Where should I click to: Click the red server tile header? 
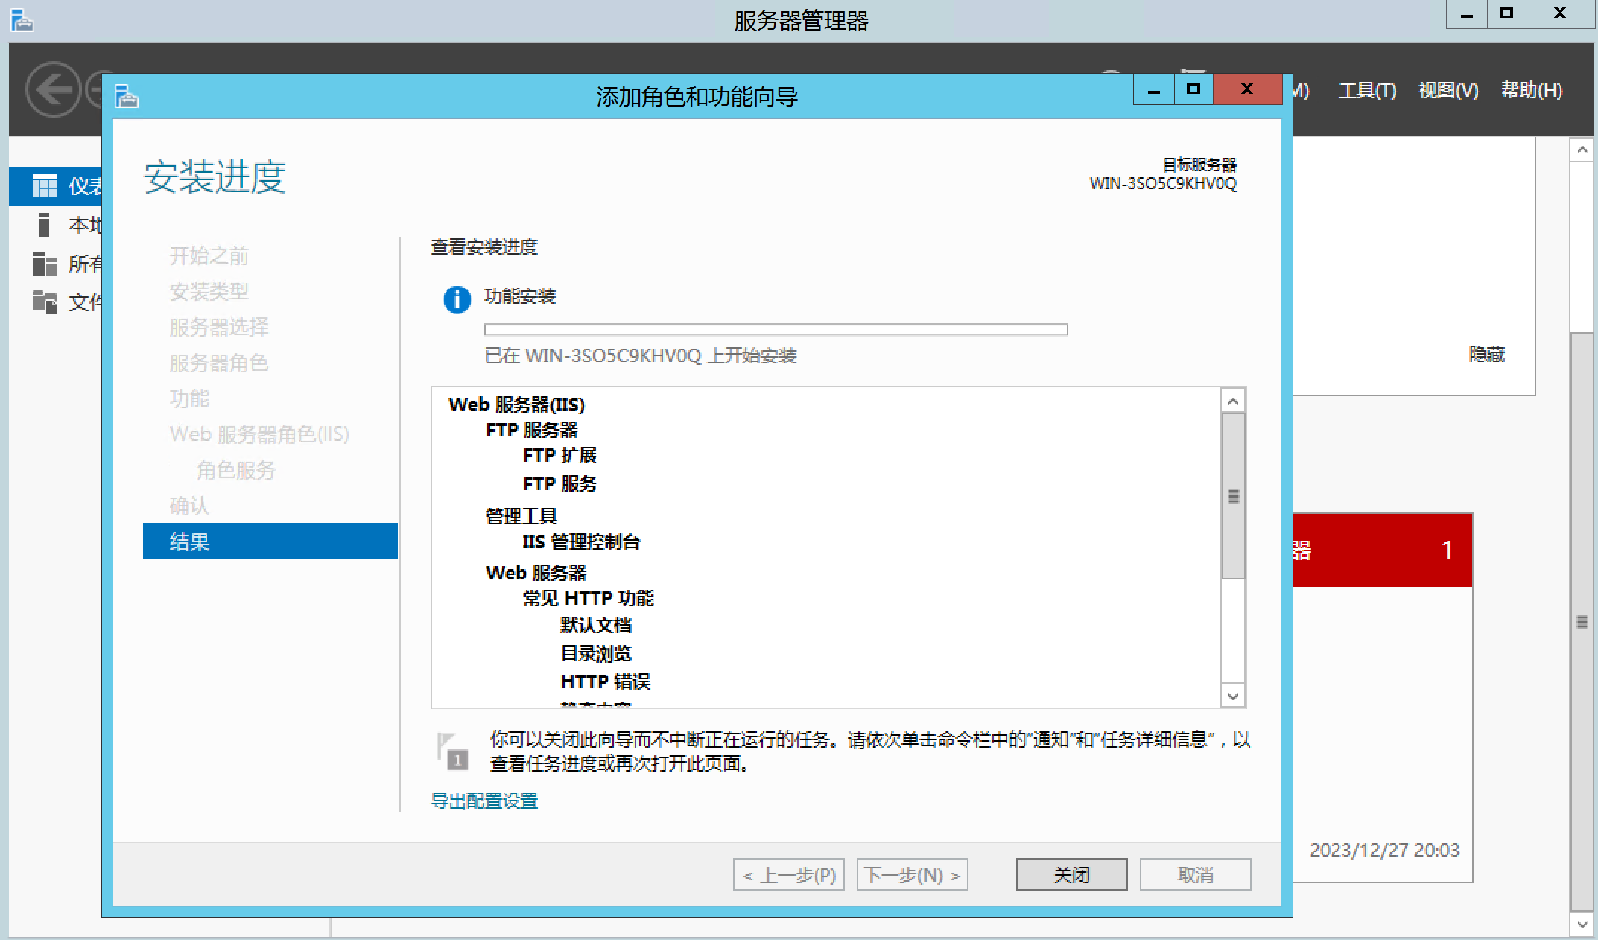point(1382,550)
